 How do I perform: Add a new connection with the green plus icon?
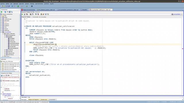(1, 12)
